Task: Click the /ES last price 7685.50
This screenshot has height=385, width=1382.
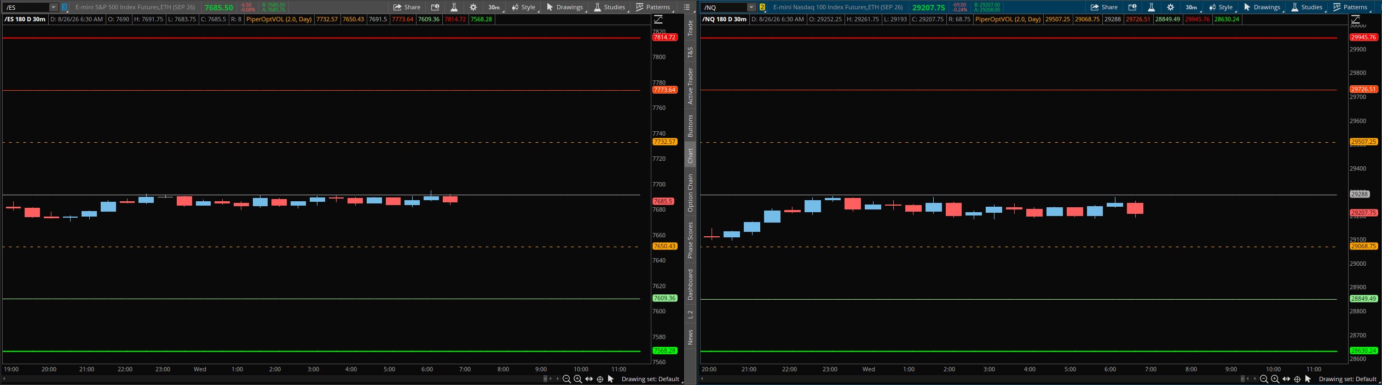Action: tap(218, 7)
